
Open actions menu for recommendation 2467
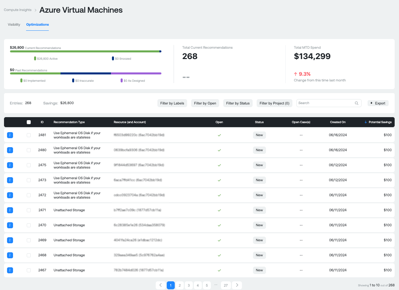tap(10, 270)
